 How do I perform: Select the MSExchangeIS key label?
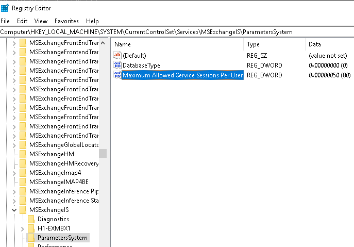(49, 210)
